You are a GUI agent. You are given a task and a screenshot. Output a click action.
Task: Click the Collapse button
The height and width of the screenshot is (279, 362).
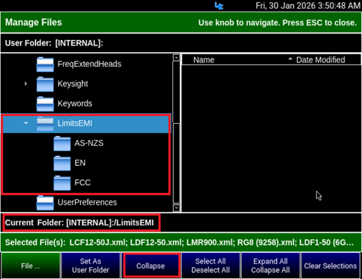point(151,266)
